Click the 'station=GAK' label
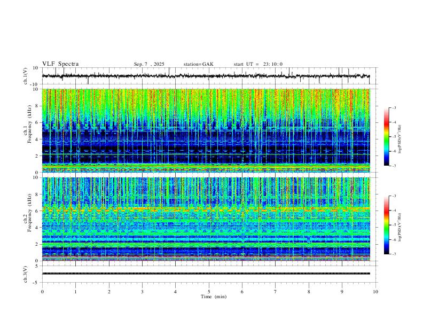The image size is (423, 327). (x=198, y=64)
